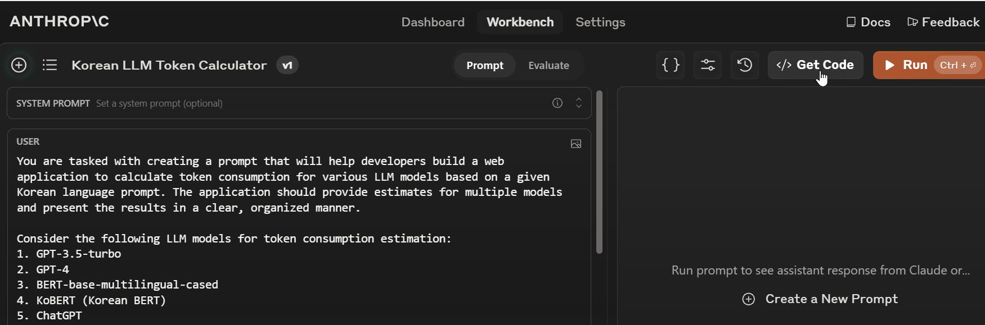Switch to Prompt view
Image resolution: width=985 pixels, height=325 pixels.
click(484, 65)
